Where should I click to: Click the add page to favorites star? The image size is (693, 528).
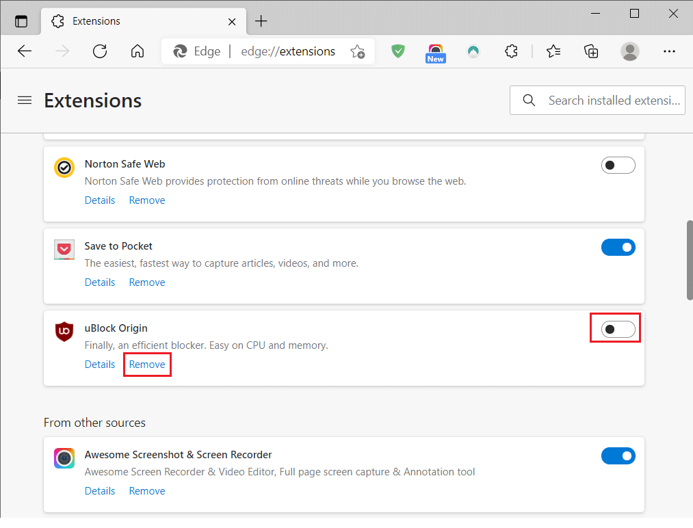357,51
